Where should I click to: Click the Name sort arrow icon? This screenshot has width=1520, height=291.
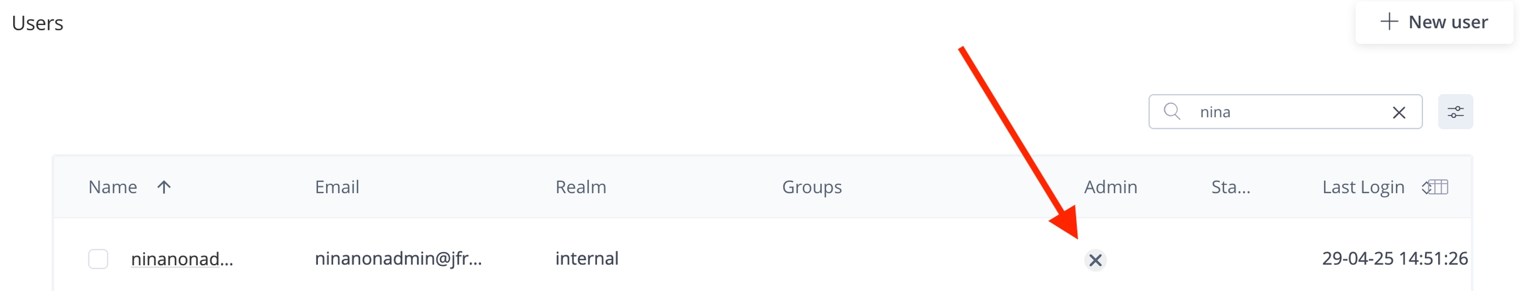pos(164,188)
